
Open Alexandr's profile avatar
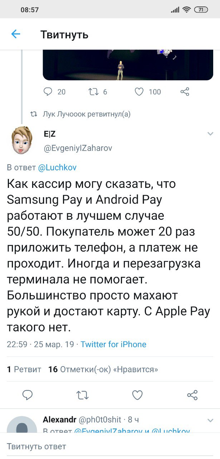22,425
